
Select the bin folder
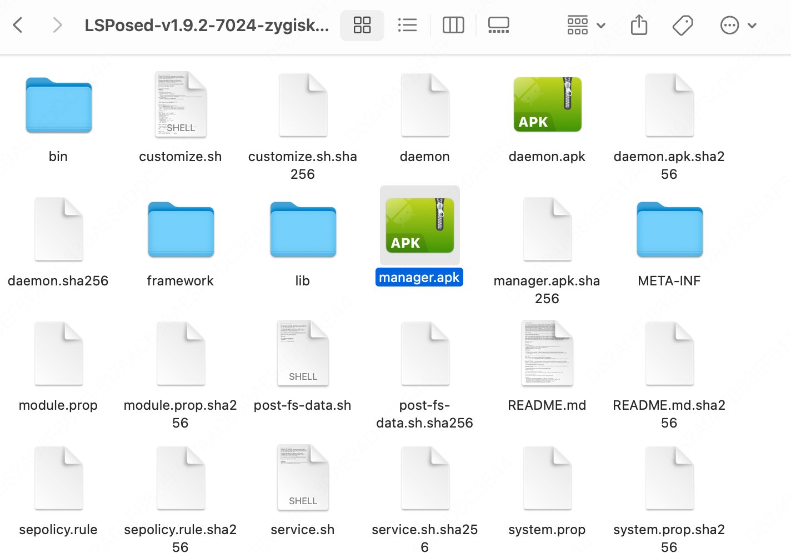pos(58,105)
